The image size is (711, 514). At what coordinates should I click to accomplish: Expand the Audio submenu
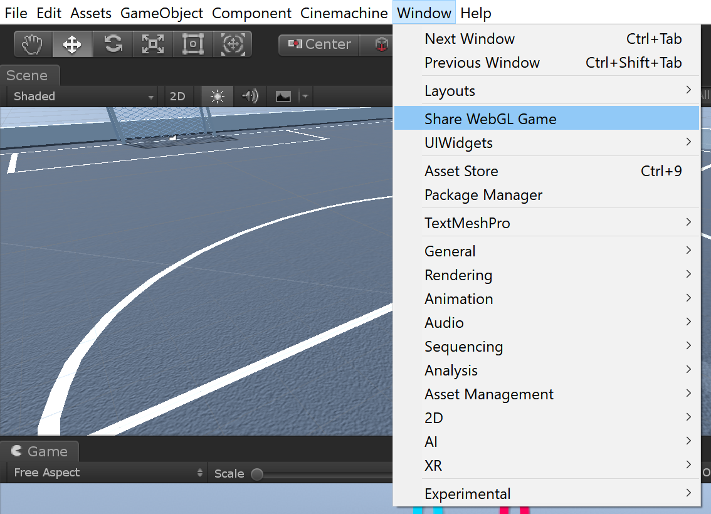click(547, 323)
